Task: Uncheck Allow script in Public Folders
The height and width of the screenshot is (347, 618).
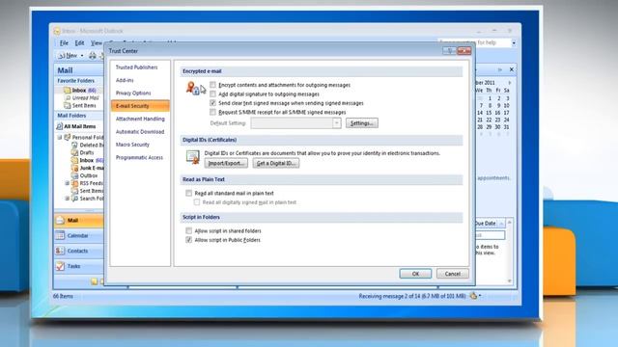Action: coord(189,240)
